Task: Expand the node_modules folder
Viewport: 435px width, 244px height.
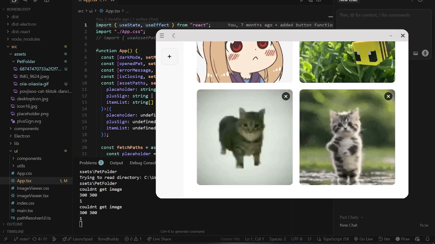Action: pos(26,39)
